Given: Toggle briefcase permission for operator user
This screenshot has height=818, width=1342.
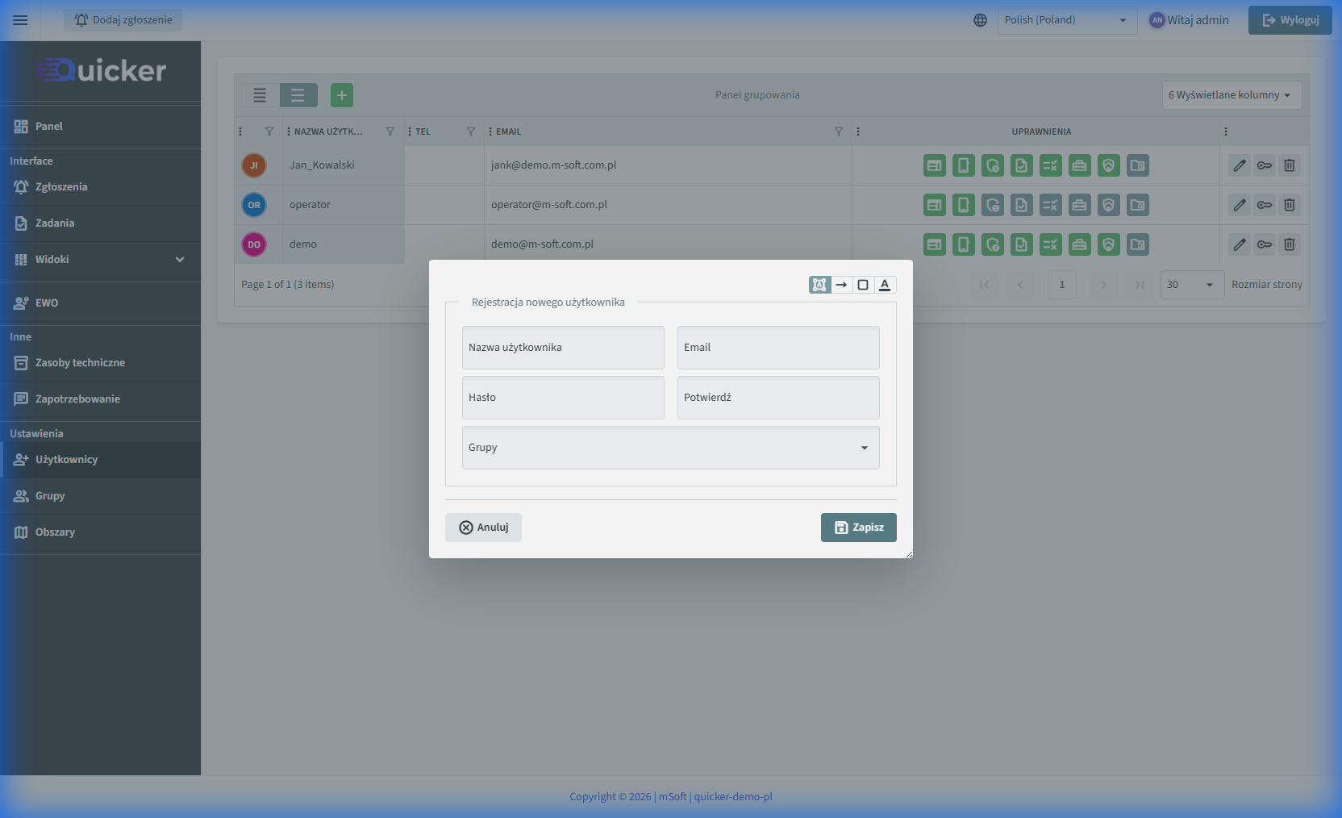Looking at the screenshot, I should [1079, 205].
